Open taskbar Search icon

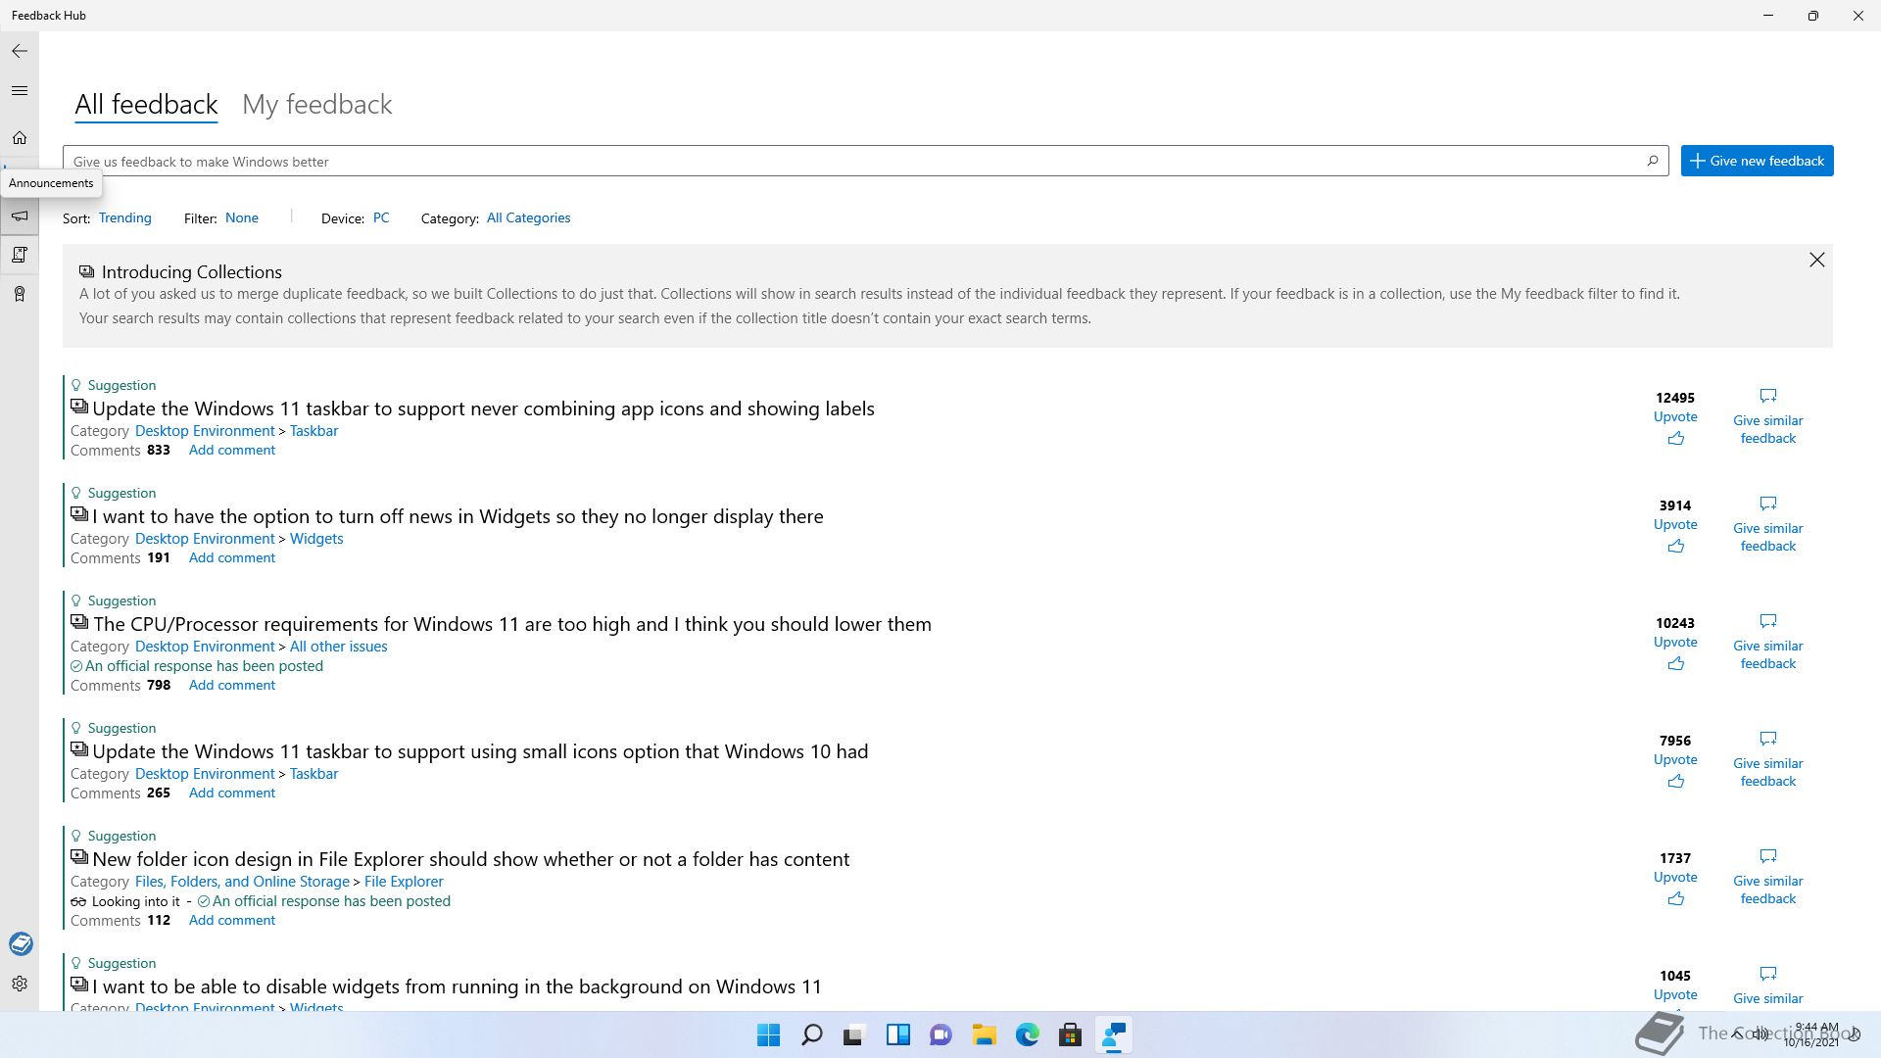click(812, 1034)
